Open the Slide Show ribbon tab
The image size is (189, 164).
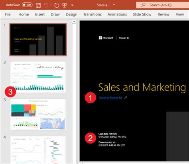142,14
